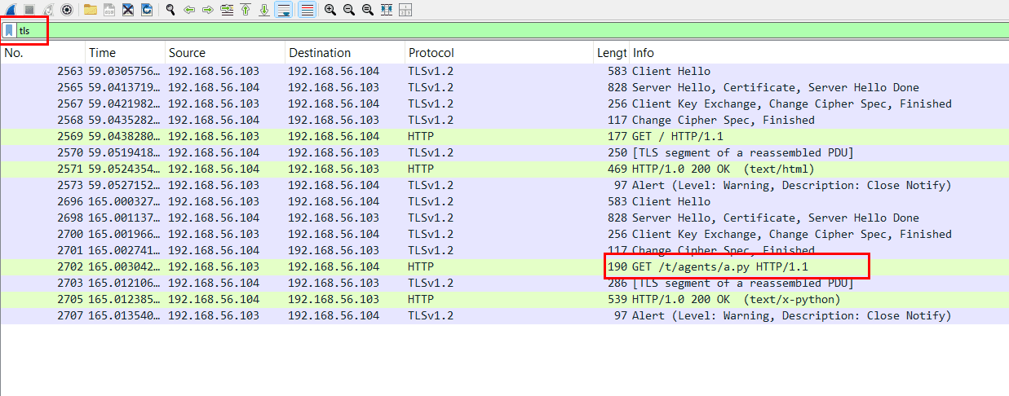Zoom in on packet list text
This screenshot has height=396, width=1009.
[330, 10]
